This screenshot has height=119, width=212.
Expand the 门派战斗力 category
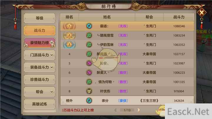[52, 55]
